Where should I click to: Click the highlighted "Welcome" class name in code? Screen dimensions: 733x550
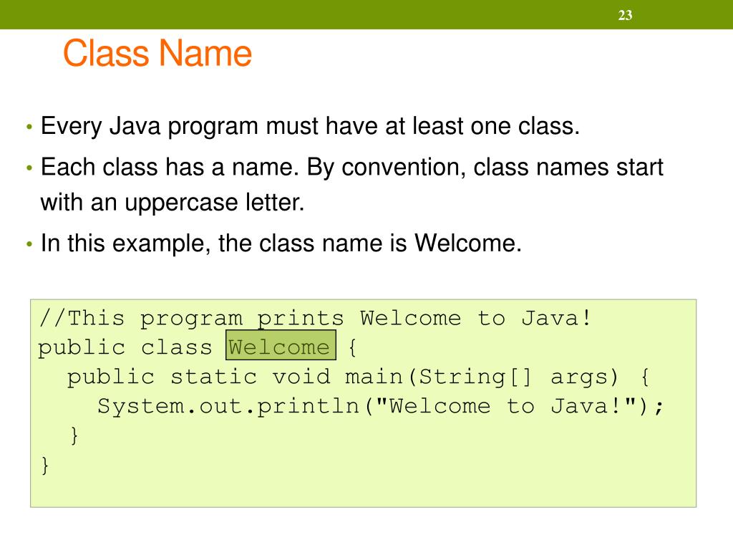(281, 345)
